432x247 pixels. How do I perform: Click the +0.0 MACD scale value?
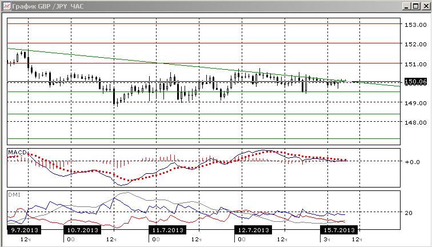click(412, 162)
